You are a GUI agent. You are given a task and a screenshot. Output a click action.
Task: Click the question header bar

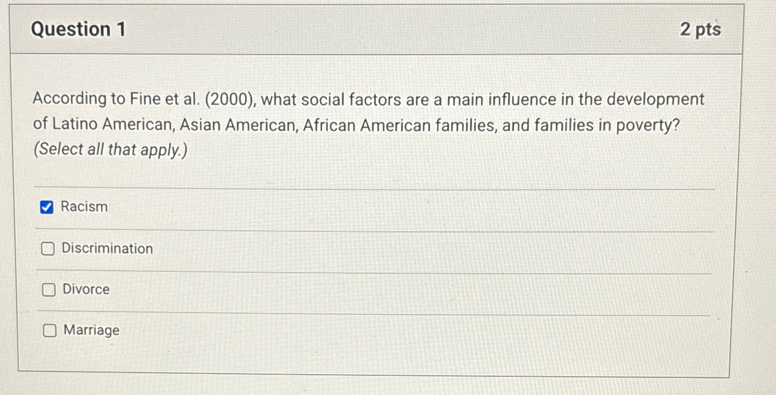click(x=364, y=30)
